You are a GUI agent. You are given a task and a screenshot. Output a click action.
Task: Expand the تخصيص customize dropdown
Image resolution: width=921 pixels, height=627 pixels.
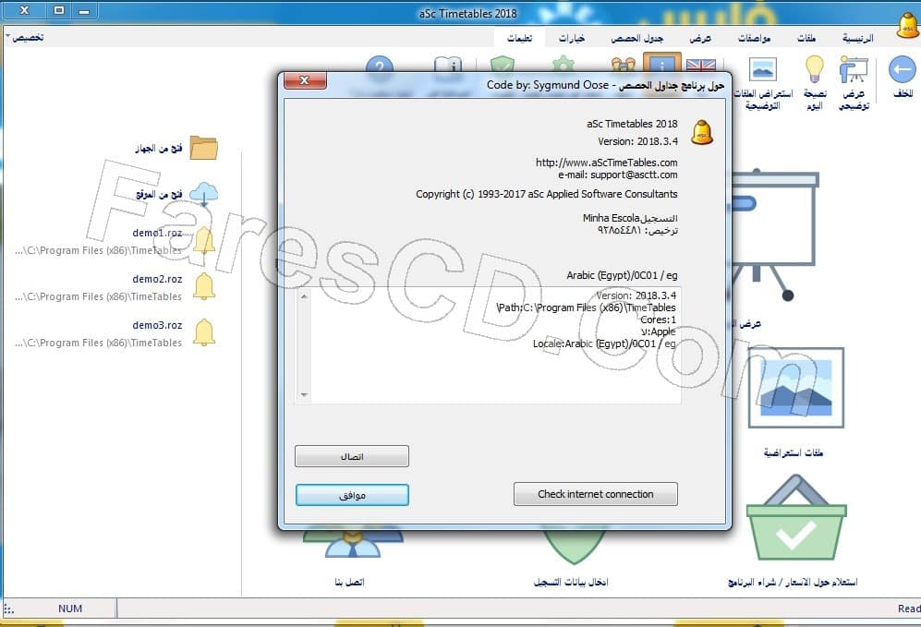(x=25, y=37)
